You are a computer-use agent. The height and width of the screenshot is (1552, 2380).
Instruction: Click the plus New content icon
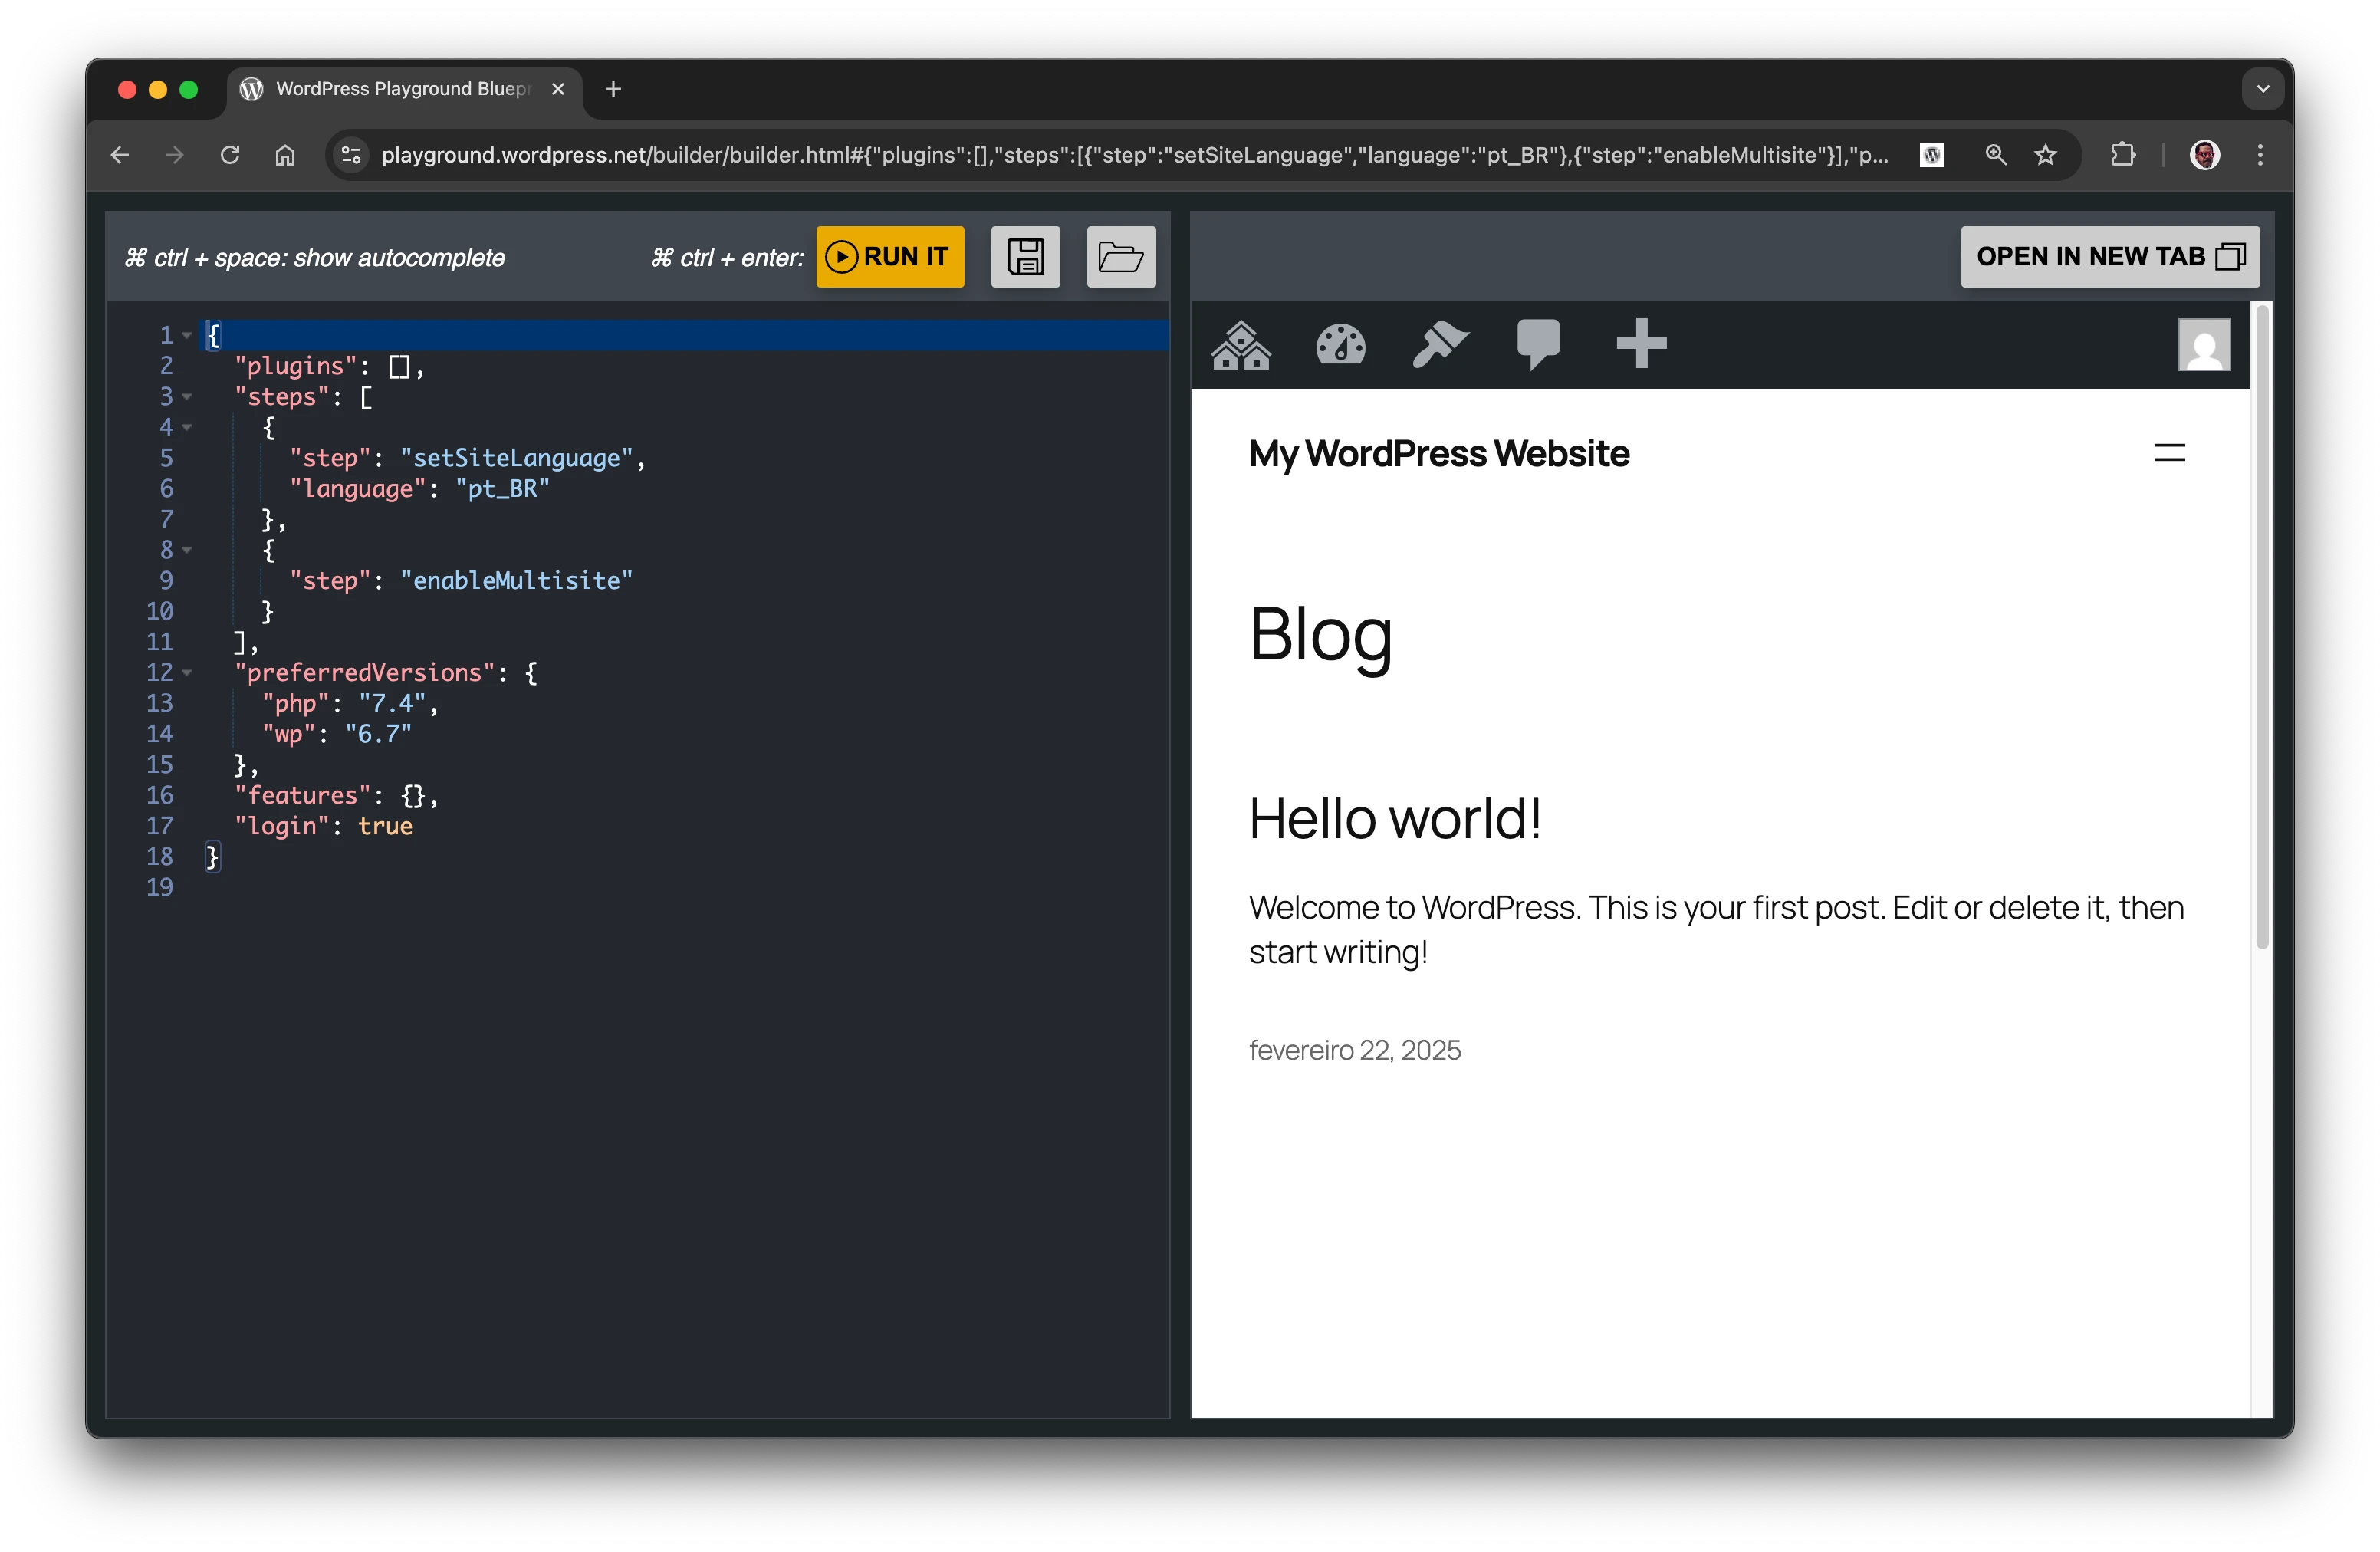pos(1641,345)
